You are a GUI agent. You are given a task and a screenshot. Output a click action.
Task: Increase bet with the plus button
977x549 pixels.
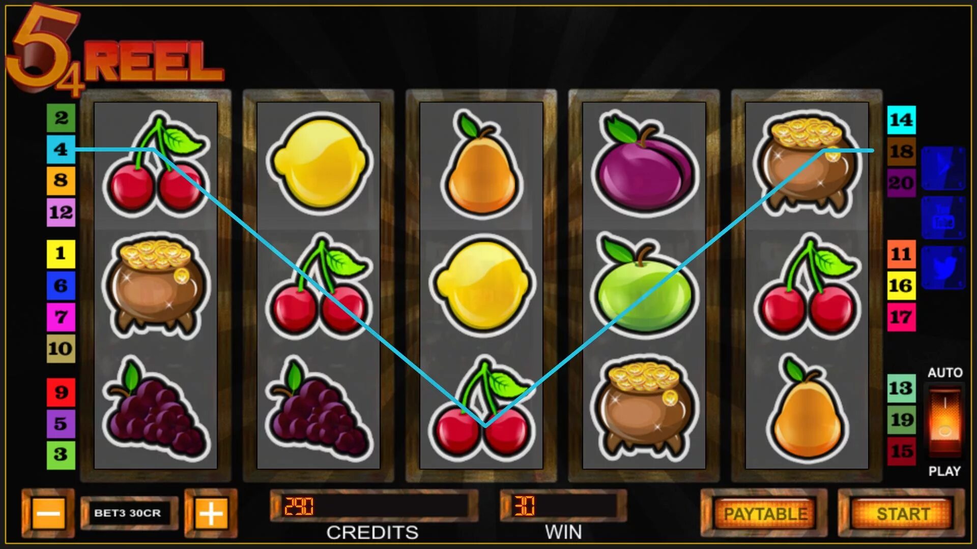[x=211, y=514]
